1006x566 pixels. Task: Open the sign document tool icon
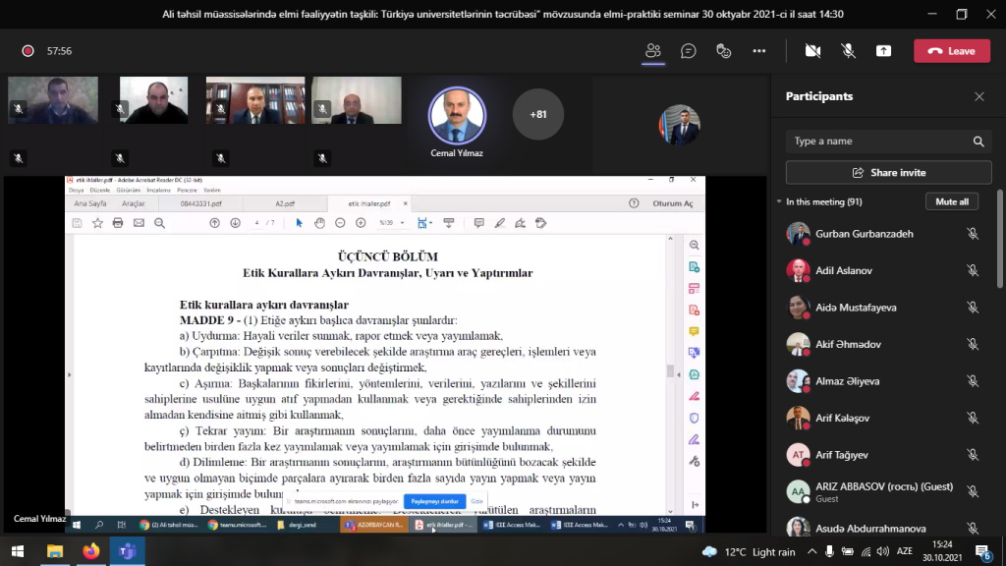tap(521, 223)
